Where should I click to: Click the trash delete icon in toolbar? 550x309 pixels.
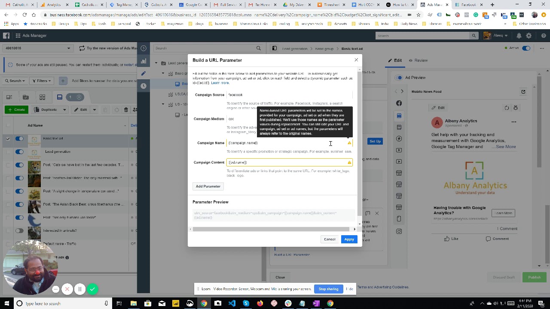coord(126,109)
